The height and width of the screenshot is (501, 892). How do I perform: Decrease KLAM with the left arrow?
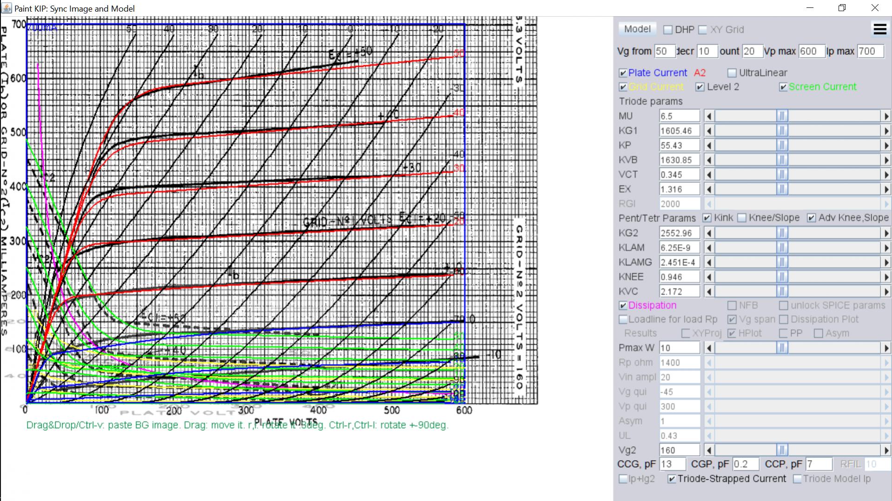(x=709, y=248)
